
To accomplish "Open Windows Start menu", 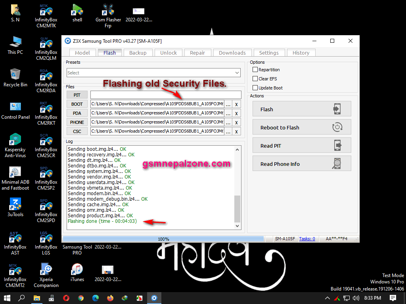I will pyautogui.click(x=7, y=298).
